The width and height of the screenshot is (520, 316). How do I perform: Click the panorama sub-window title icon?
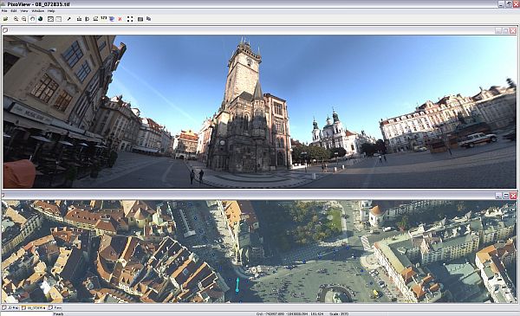[x=5, y=30]
